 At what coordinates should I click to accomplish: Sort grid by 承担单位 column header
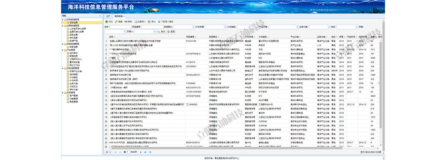(226, 37)
